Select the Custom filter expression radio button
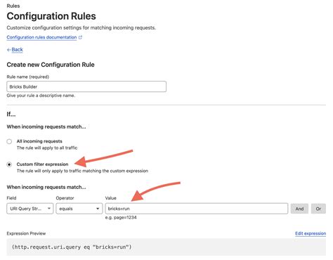This screenshot has height=260, width=333. tap(9, 164)
